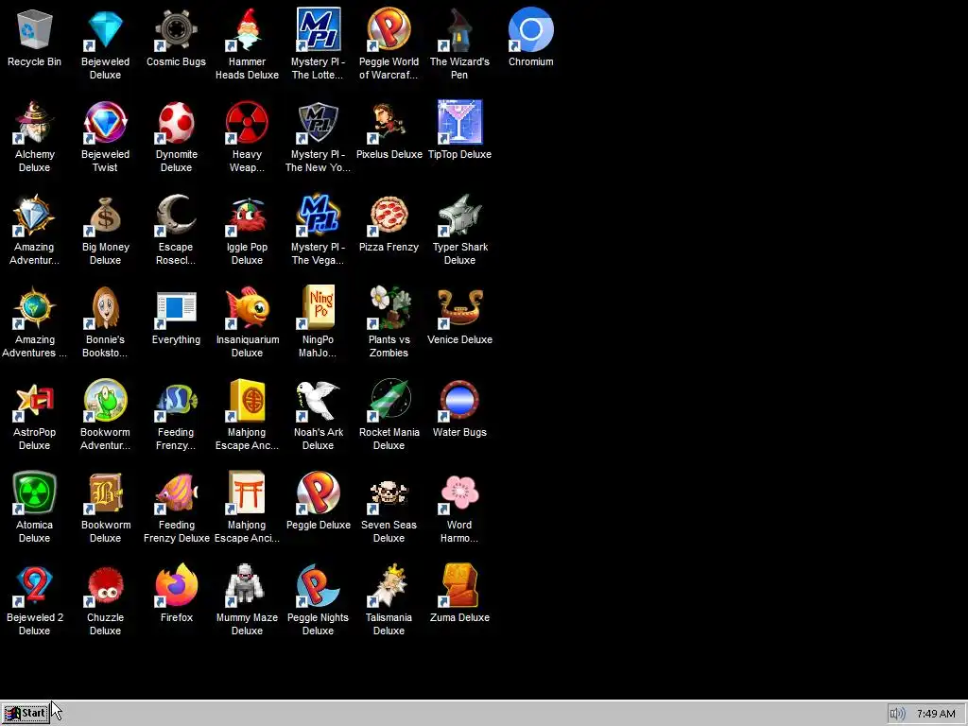Select Pizza Frenzy pizza icon
This screenshot has width=968, height=726.
(389, 215)
